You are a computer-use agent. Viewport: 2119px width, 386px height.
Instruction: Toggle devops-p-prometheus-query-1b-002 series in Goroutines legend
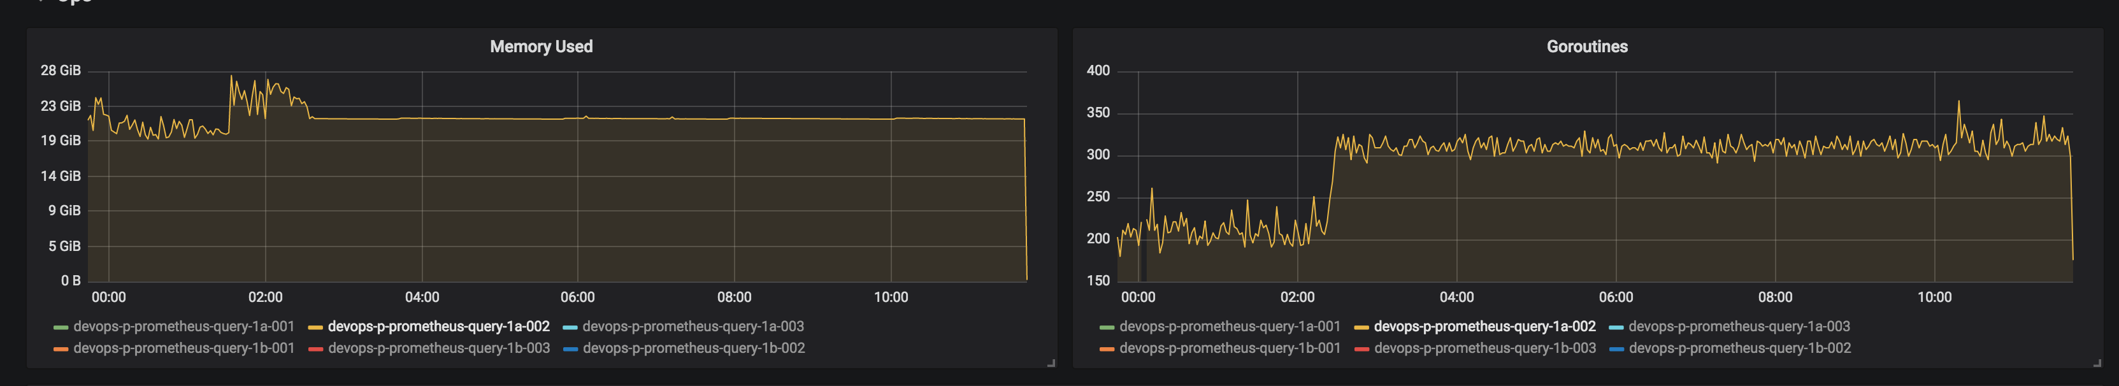coord(1740,348)
